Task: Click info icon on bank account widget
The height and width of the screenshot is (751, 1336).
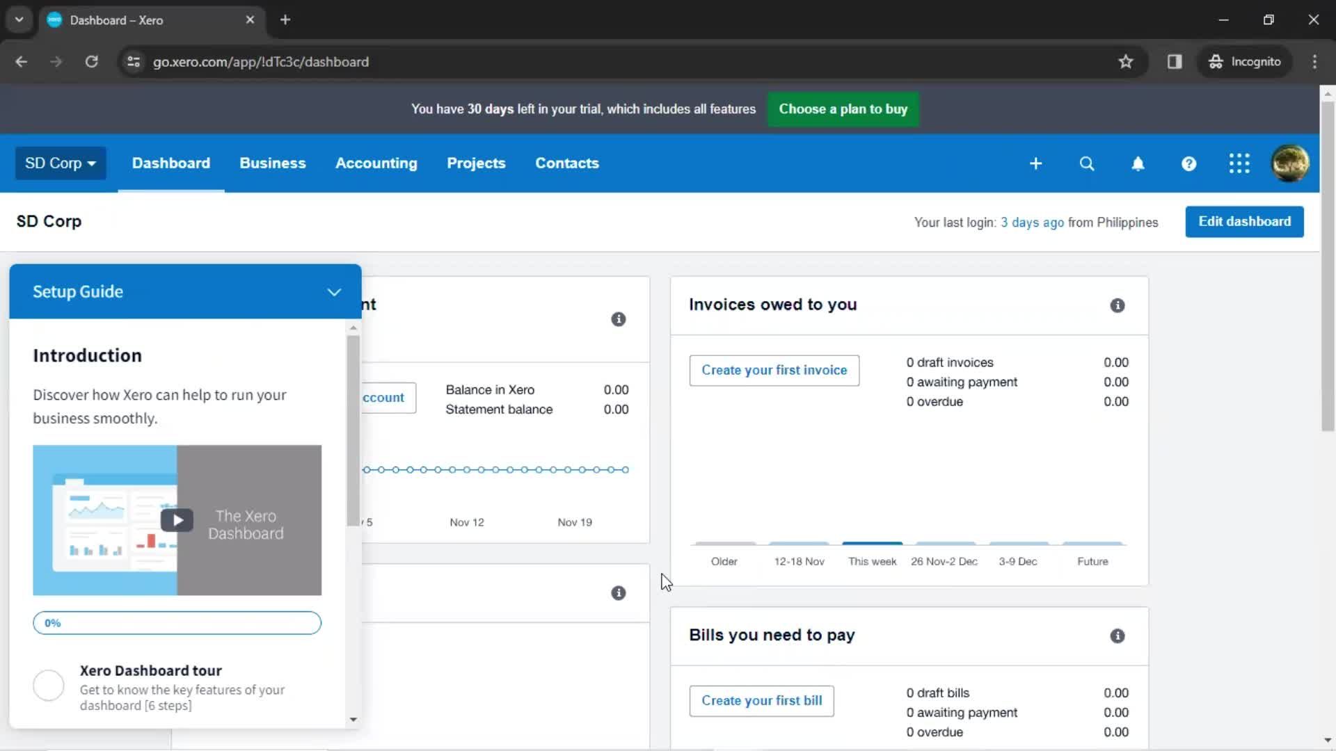Action: pyautogui.click(x=619, y=319)
